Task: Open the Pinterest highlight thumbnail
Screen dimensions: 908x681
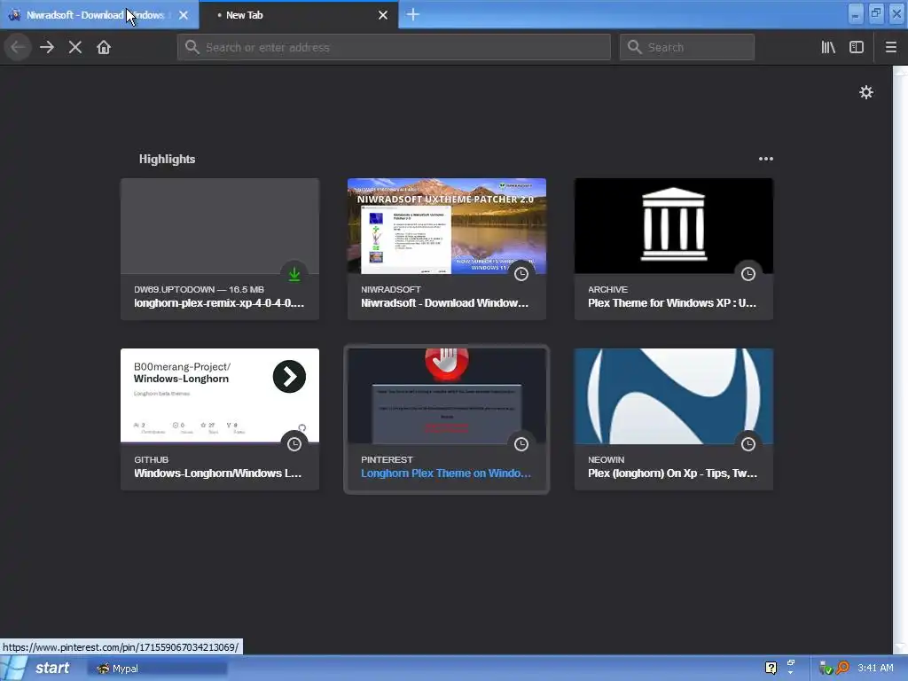Action: (x=447, y=396)
